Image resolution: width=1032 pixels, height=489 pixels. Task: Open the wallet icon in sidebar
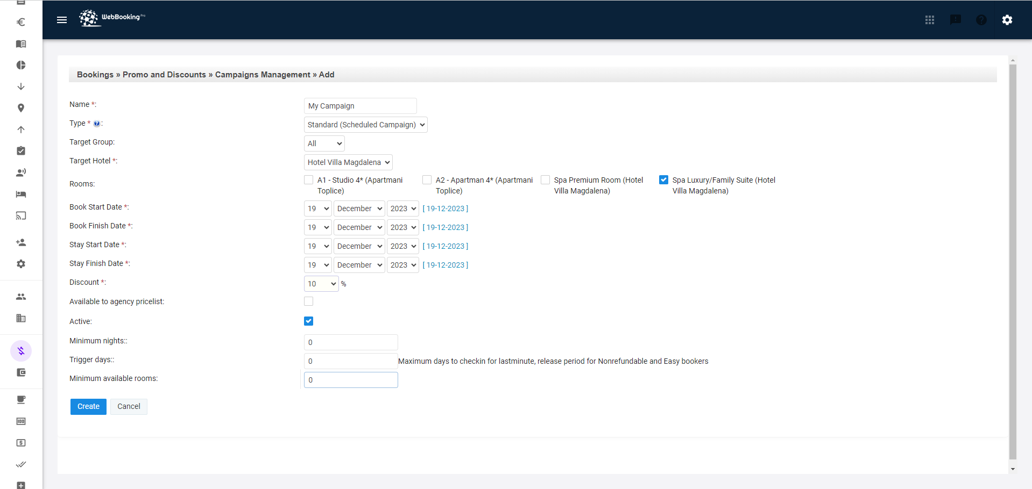point(21,372)
